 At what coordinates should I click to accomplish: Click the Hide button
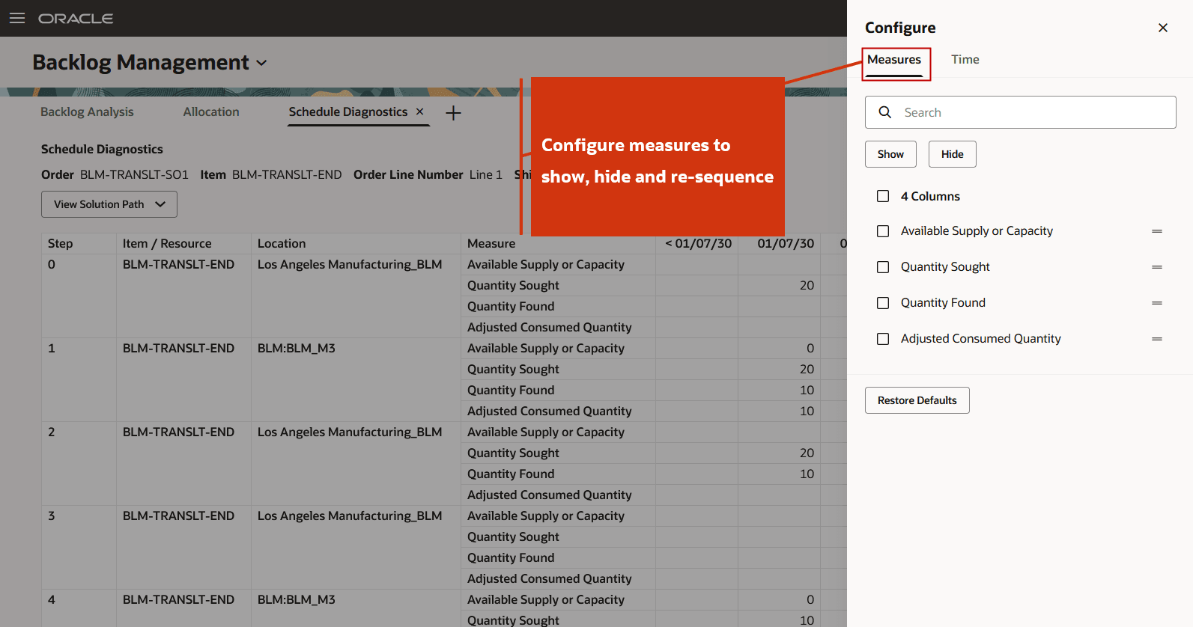click(953, 154)
